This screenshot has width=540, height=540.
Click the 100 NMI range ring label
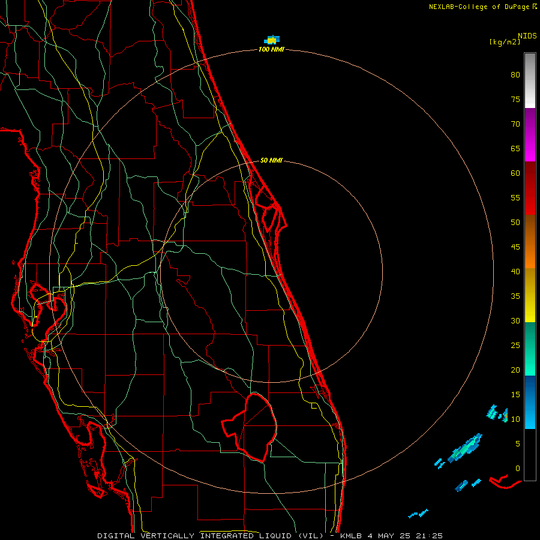point(271,50)
